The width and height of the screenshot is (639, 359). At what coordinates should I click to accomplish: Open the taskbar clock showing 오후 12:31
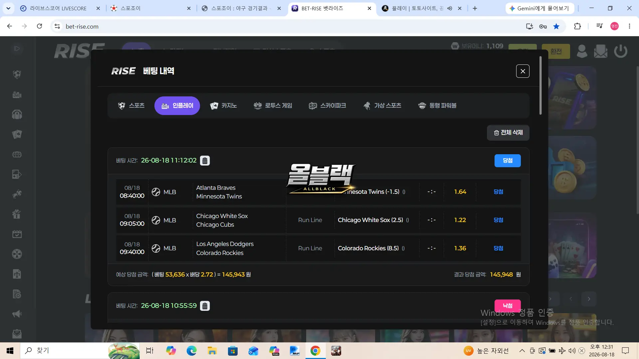pyautogui.click(x=602, y=351)
